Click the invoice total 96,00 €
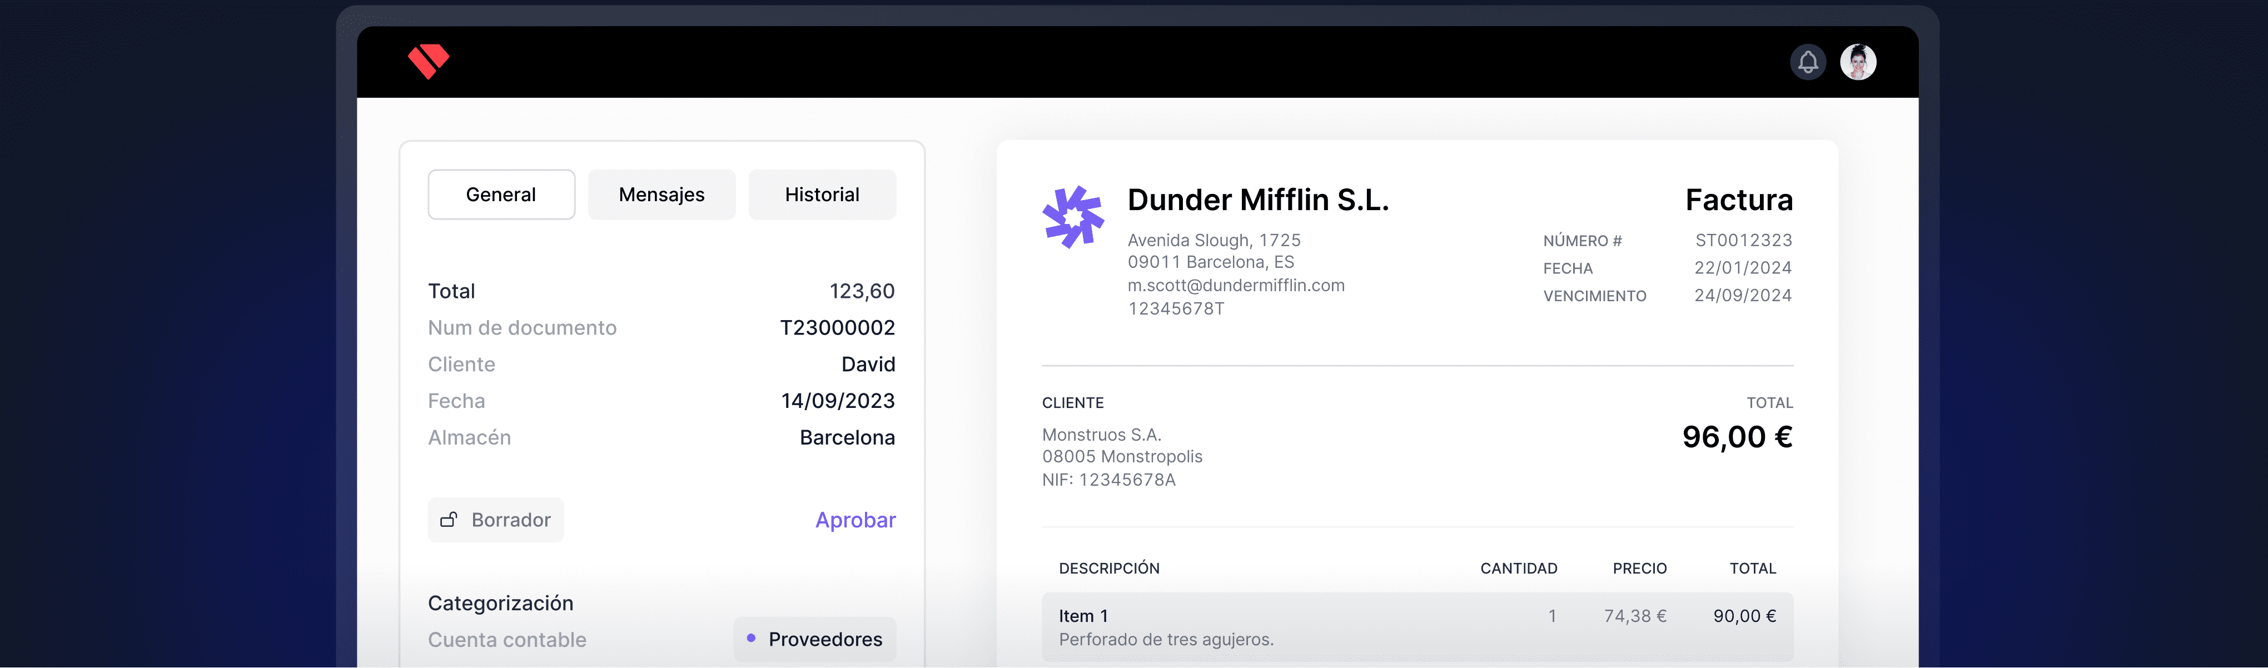 pos(1737,436)
